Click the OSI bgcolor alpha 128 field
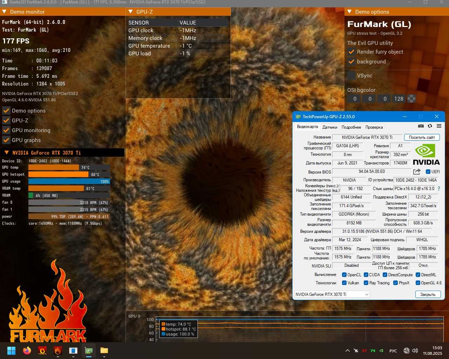The height and width of the screenshot is (359, 449). 398,99
